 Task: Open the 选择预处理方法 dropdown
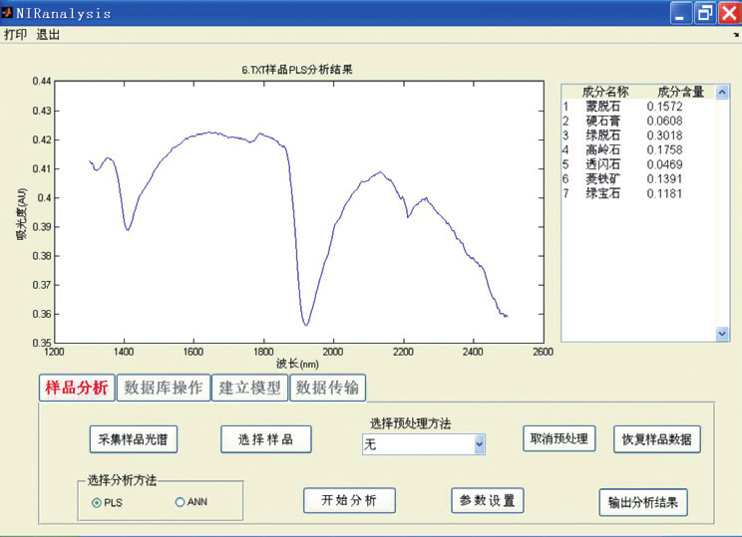[x=424, y=444]
